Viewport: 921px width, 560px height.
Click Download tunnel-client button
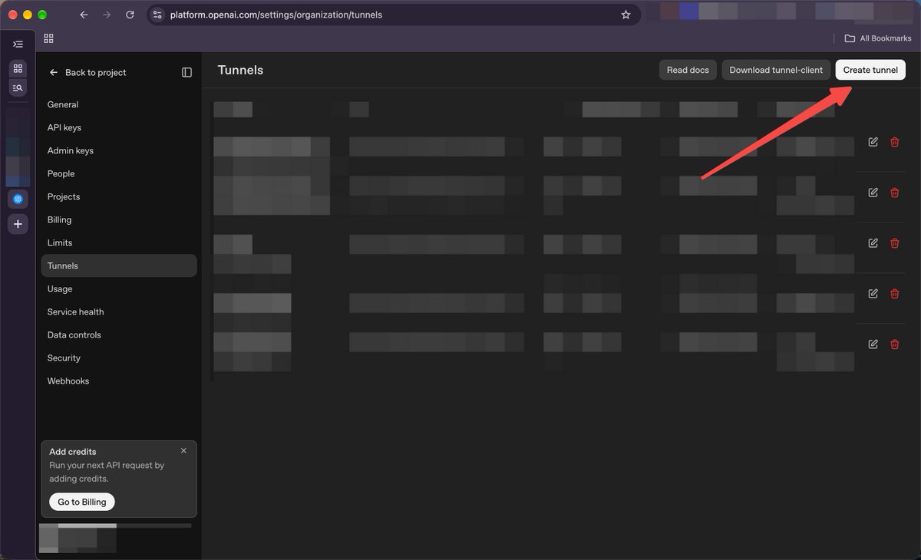[x=776, y=70]
